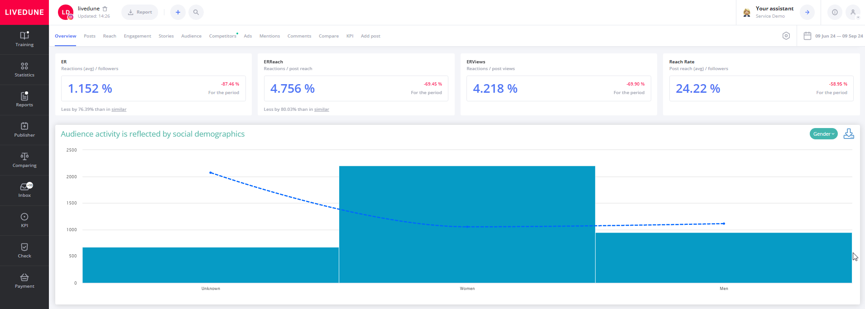Click the plus add account button
Viewport: 865px width, 309px height.
click(178, 12)
